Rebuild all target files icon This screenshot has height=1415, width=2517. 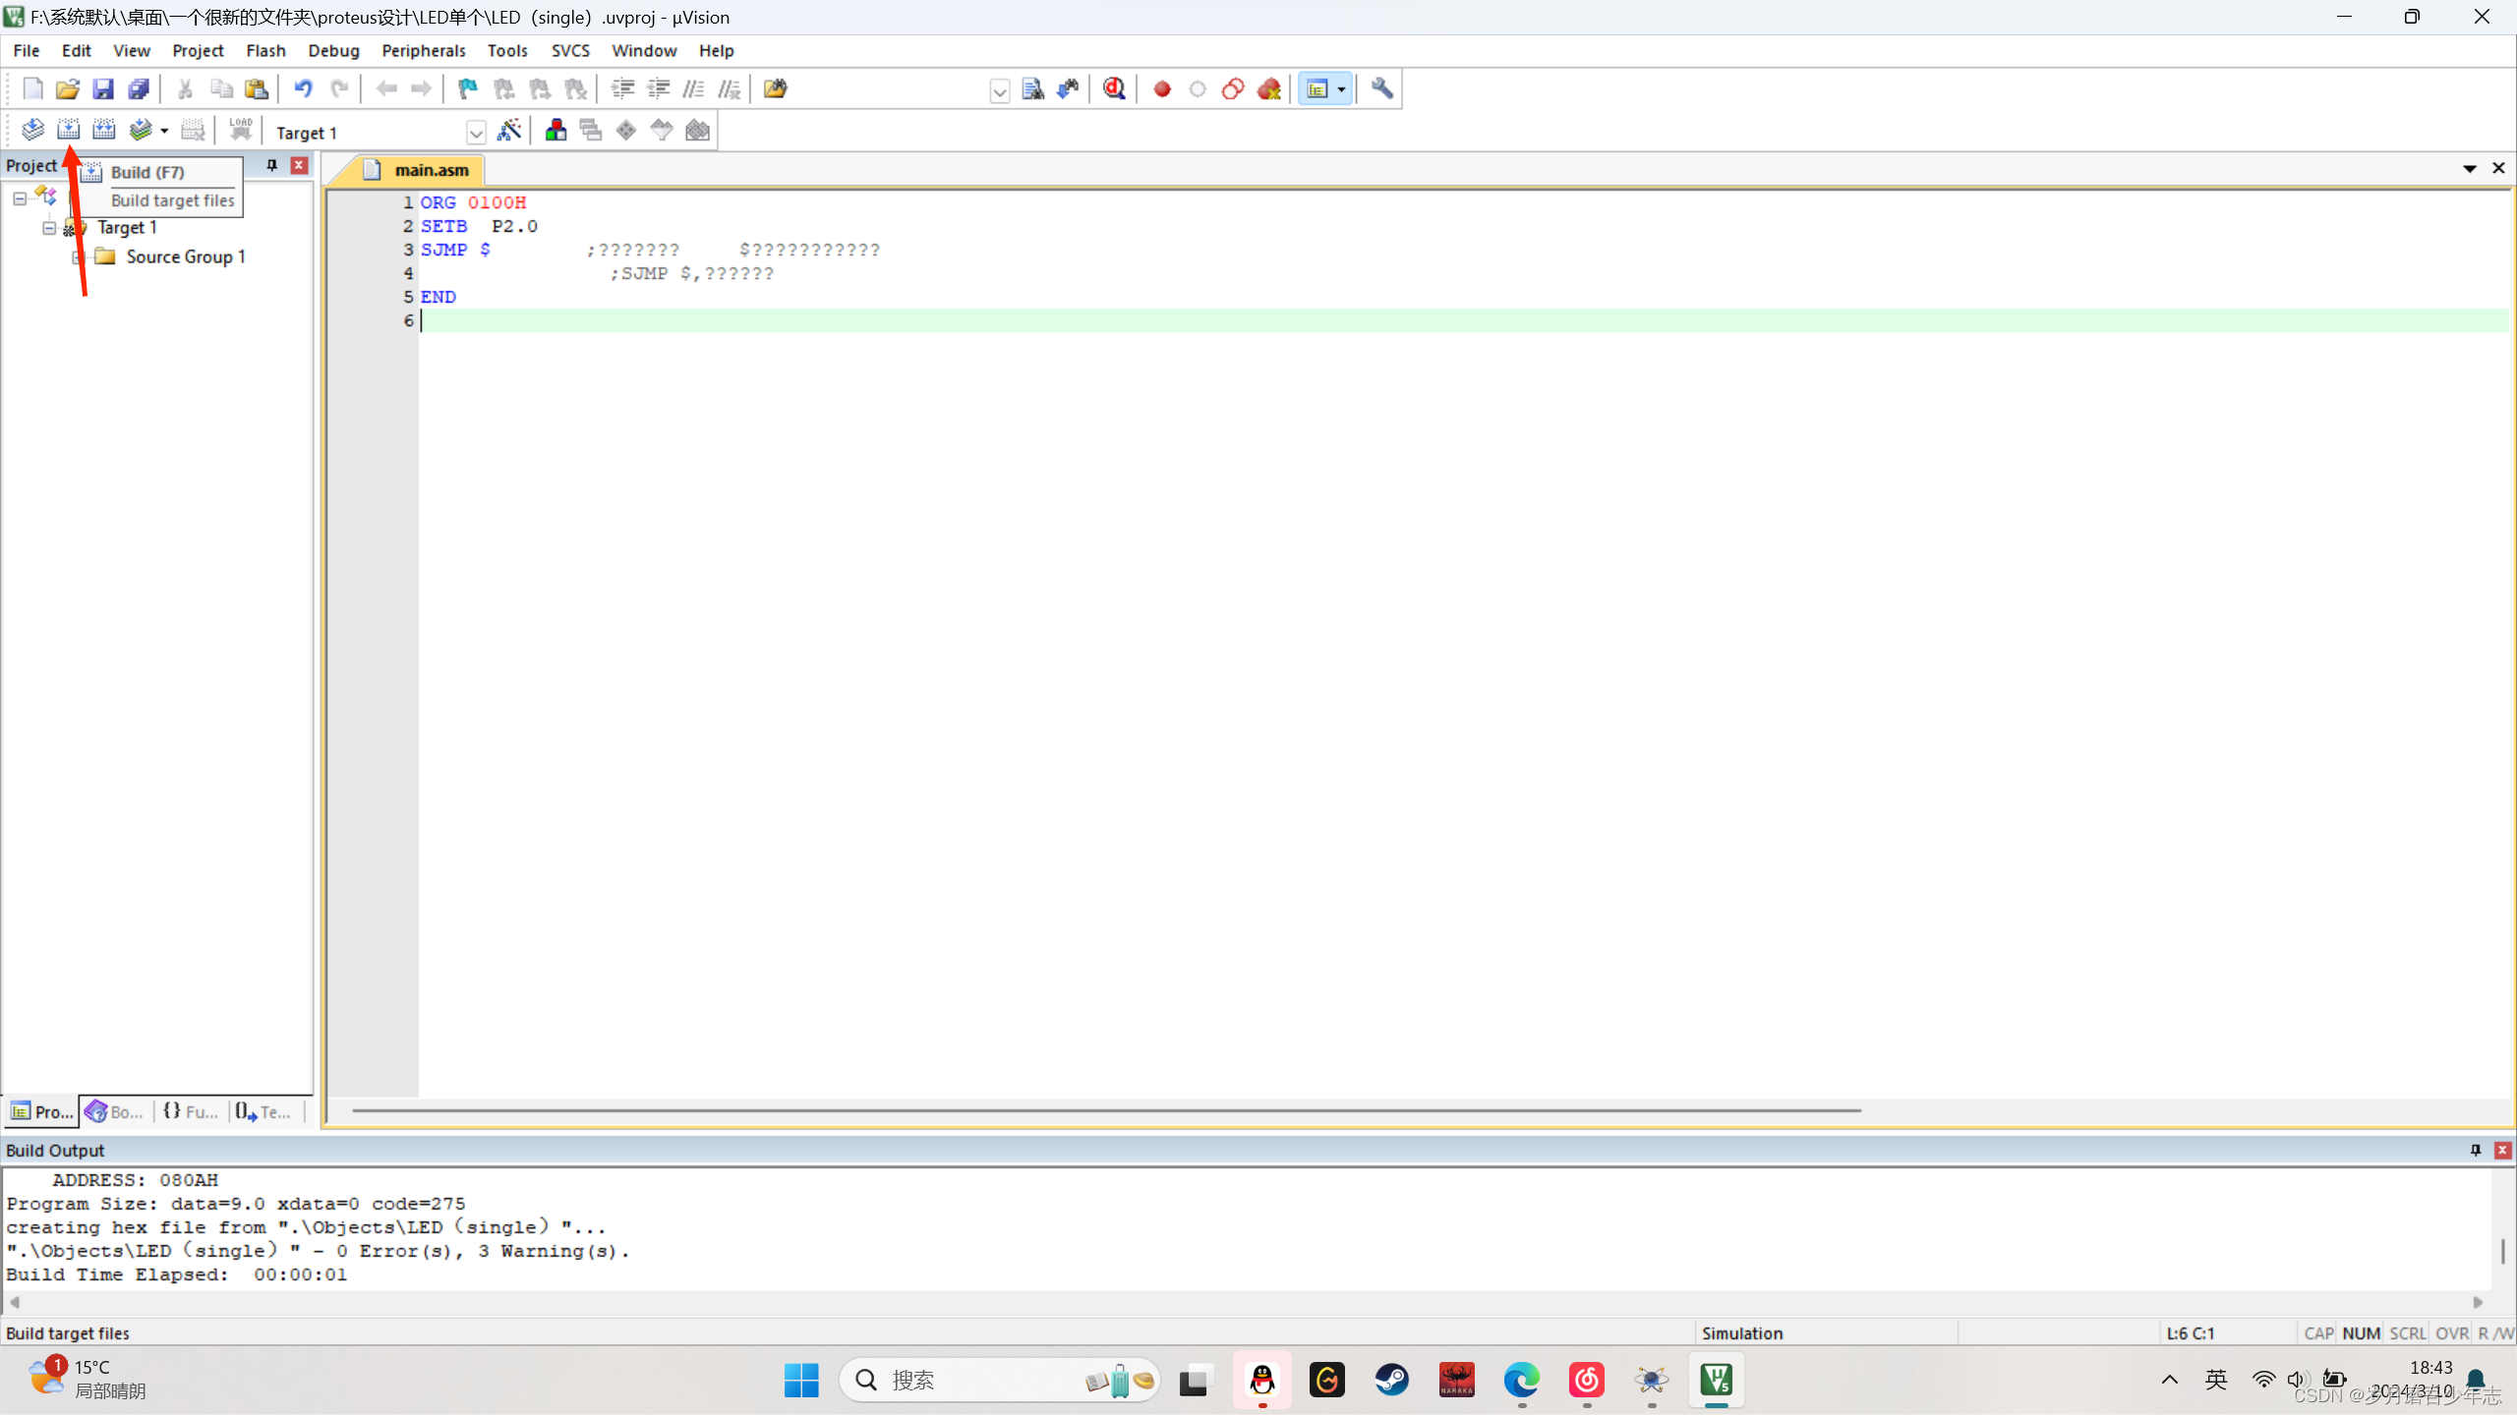tap(103, 130)
